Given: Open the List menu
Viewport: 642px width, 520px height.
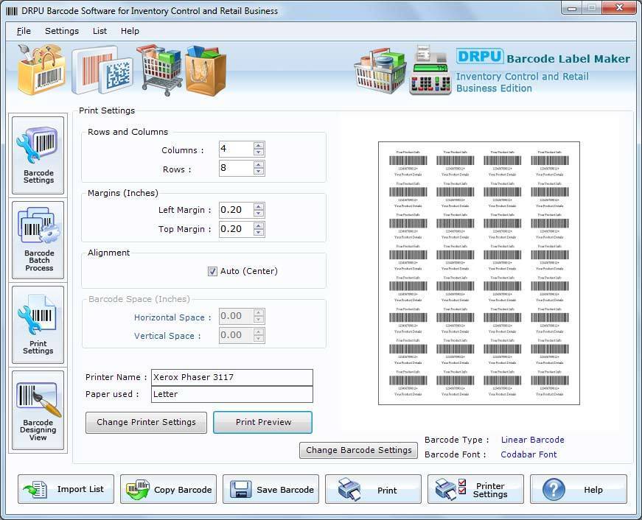Looking at the screenshot, I should [99, 31].
